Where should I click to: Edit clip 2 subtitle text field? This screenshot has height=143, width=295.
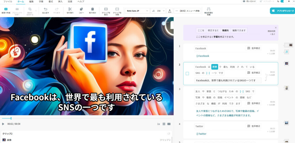pos(228,80)
